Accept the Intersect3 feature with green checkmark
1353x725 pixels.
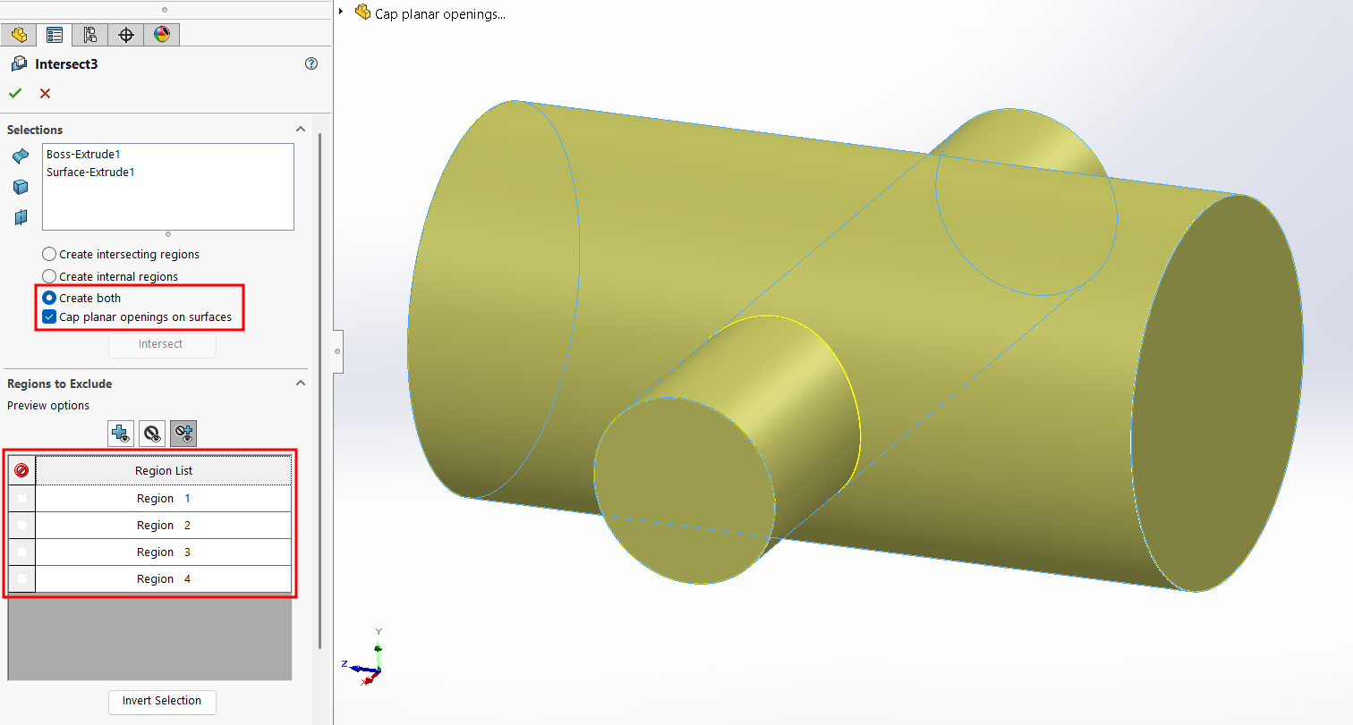[x=15, y=93]
